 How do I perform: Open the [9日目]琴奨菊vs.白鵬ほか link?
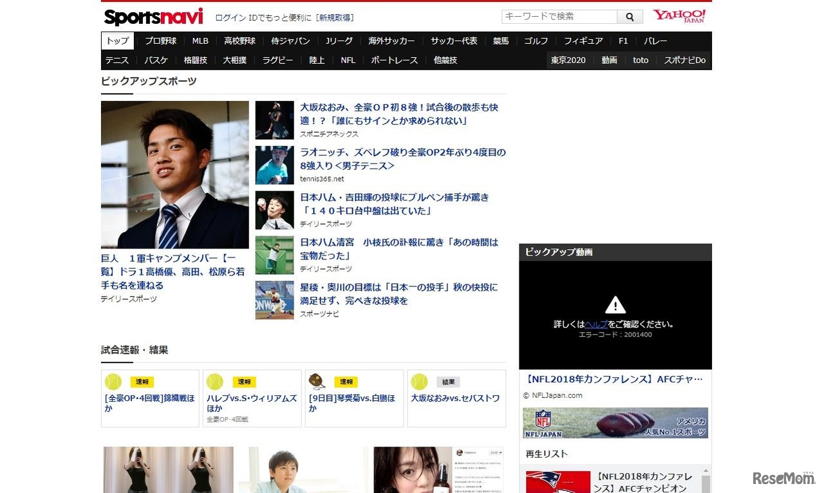pyautogui.click(x=352, y=403)
